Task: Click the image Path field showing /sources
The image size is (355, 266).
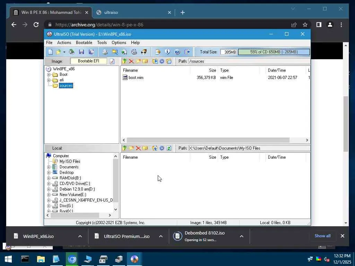Action: pyautogui.click(x=249, y=61)
